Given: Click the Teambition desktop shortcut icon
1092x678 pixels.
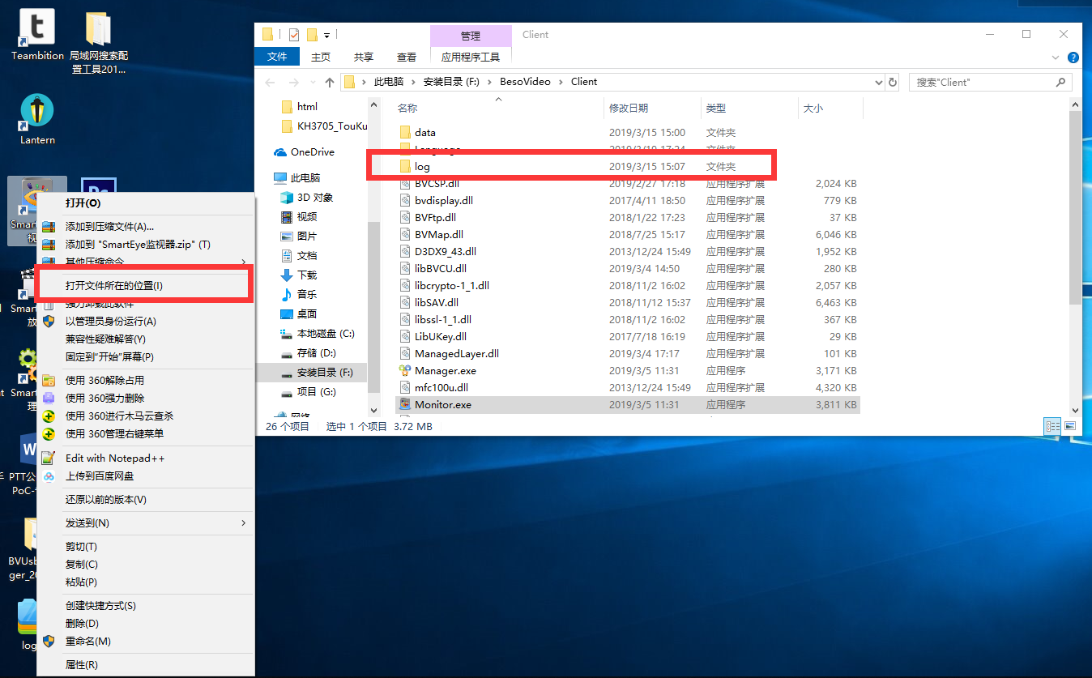Looking at the screenshot, I should pyautogui.click(x=36, y=28).
